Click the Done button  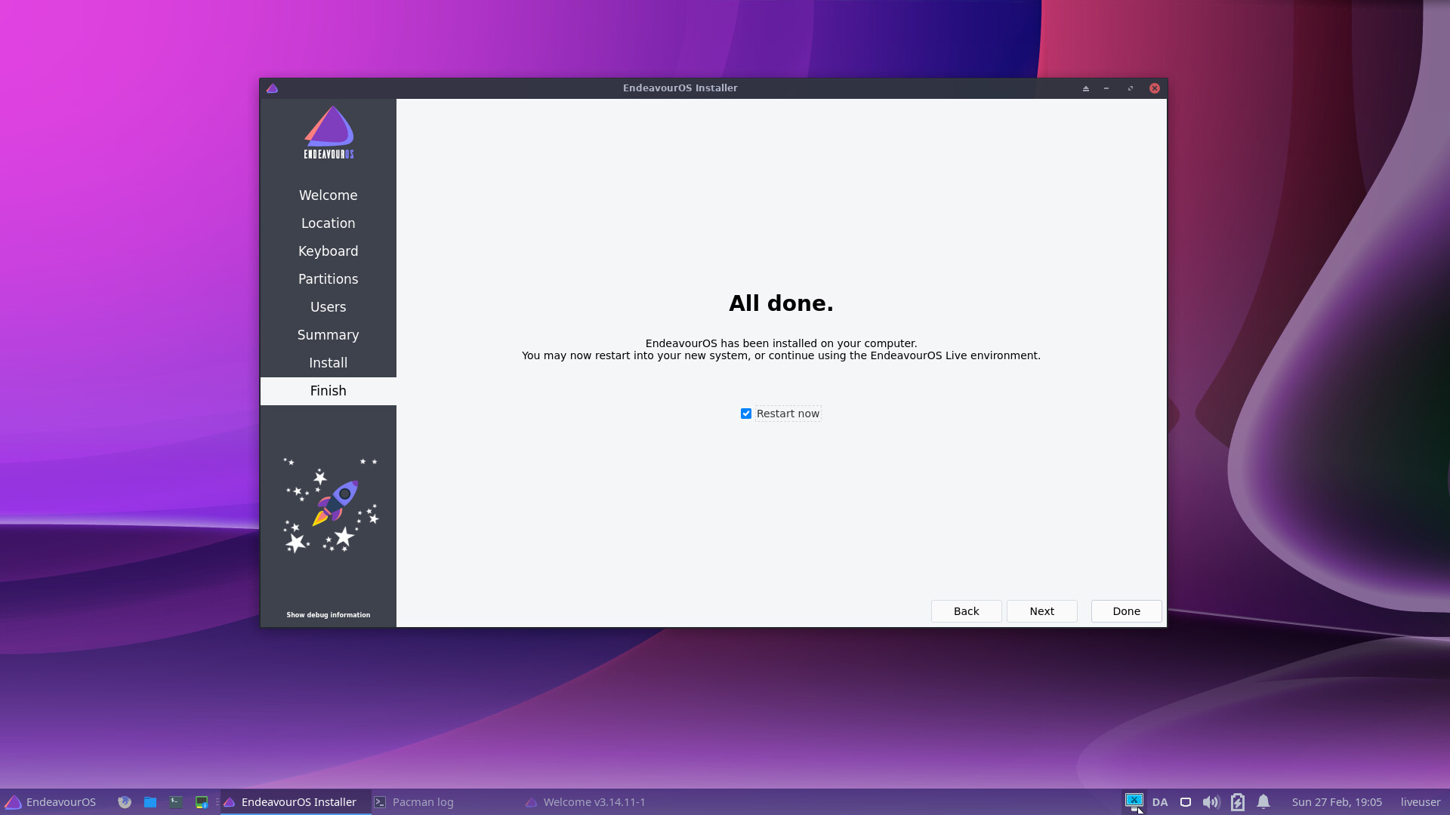pos(1126,611)
